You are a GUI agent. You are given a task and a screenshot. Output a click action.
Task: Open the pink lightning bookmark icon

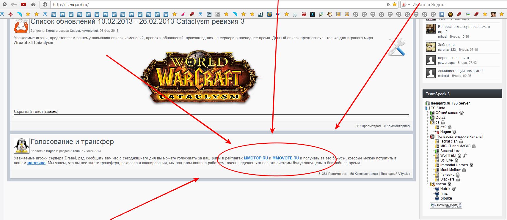click(x=183, y=14)
